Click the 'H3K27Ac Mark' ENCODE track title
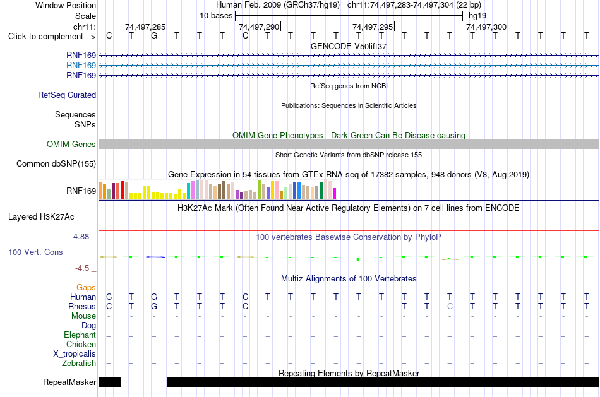Image resolution: width=600 pixels, height=397 pixels. tap(349, 208)
